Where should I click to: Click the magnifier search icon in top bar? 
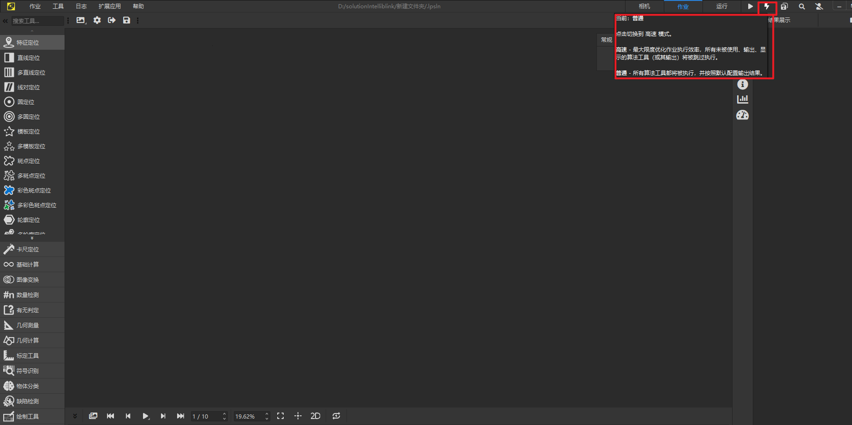click(x=802, y=6)
